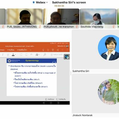Viewport: 119px width, 119px height.
Task: Open the font color dropdown
Action: click(14, 55)
